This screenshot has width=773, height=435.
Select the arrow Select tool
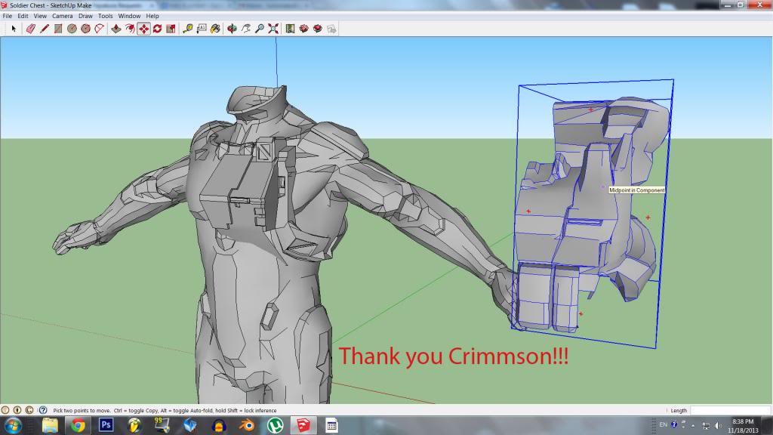(x=14, y=29)
